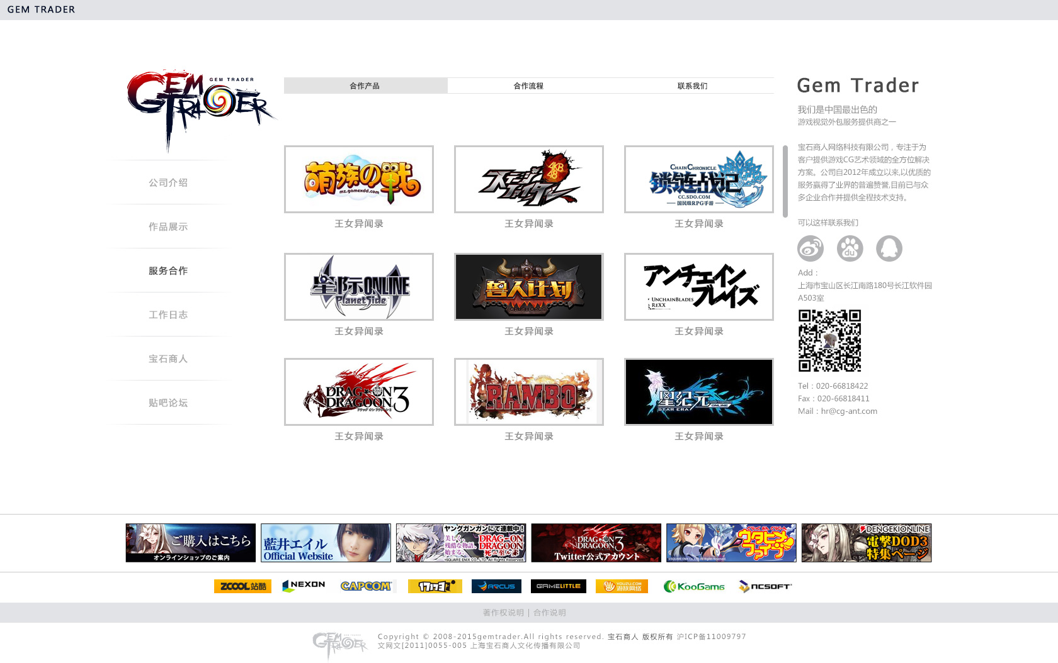Click the NCSOFT partner logo
The height and width of the screenshot is (663, 1058).
pyautogui.click(x=765, y=586)
